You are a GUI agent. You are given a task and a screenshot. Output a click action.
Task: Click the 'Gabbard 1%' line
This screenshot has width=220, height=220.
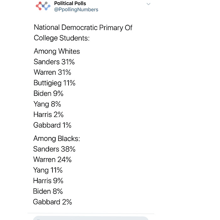(x=52, y=125)
